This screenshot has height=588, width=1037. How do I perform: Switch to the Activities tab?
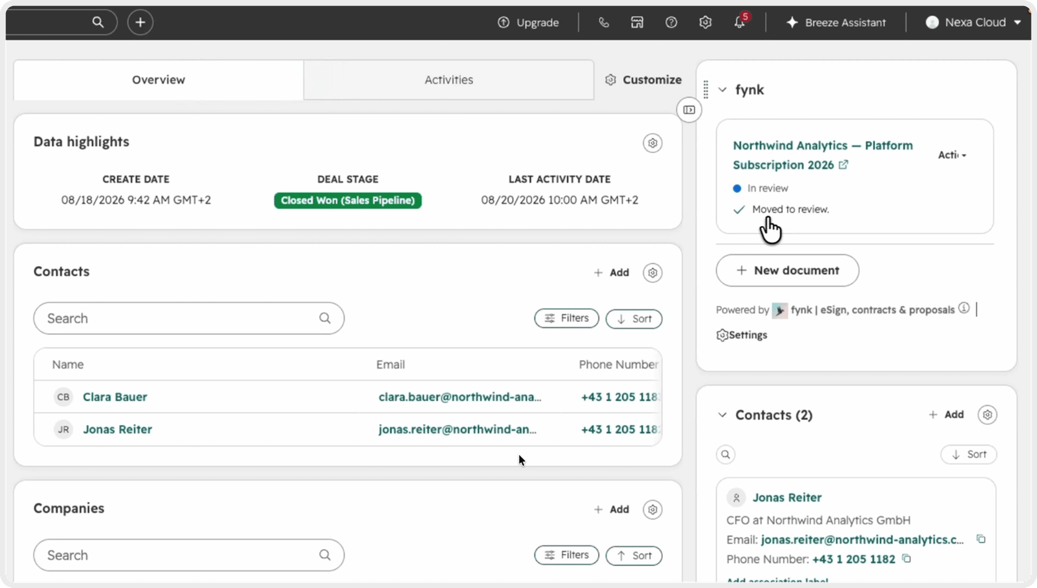[x=449, y=80]
